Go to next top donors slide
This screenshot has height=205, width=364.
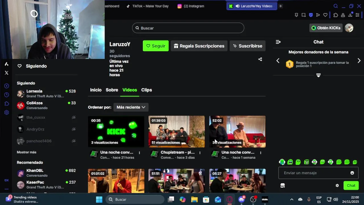[x=359, y=61]
